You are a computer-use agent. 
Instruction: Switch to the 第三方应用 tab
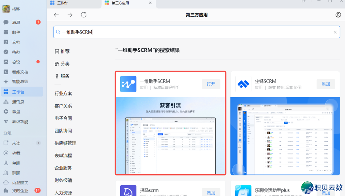pyautogui.click(x=128, y=3)
